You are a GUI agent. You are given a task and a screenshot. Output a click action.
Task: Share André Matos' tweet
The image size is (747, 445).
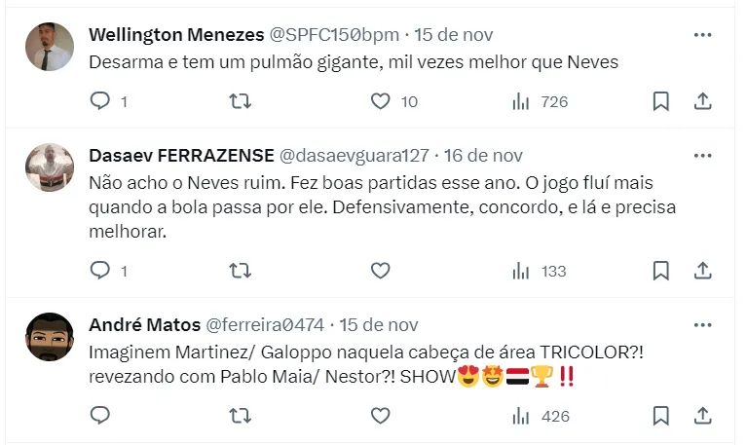(x=702, y=416)
